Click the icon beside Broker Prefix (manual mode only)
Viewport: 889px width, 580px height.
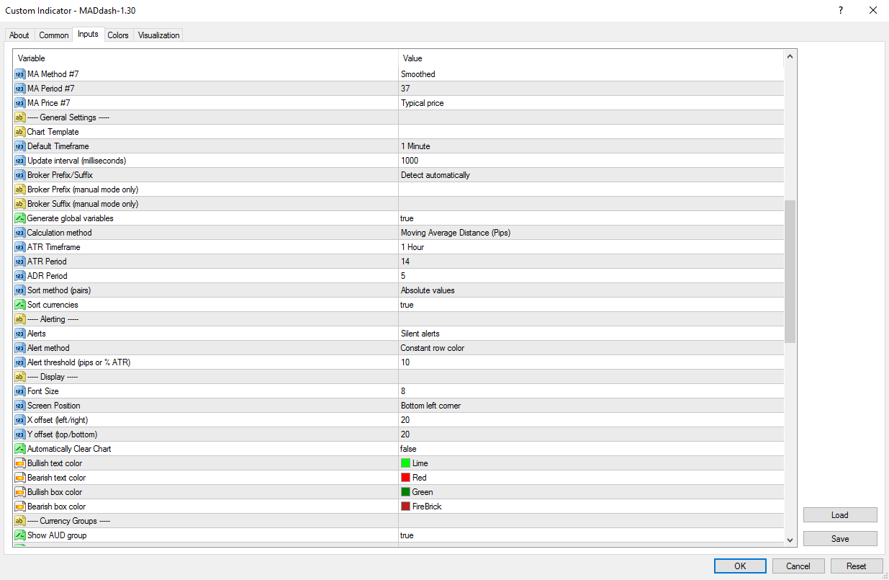coord(19,189)
